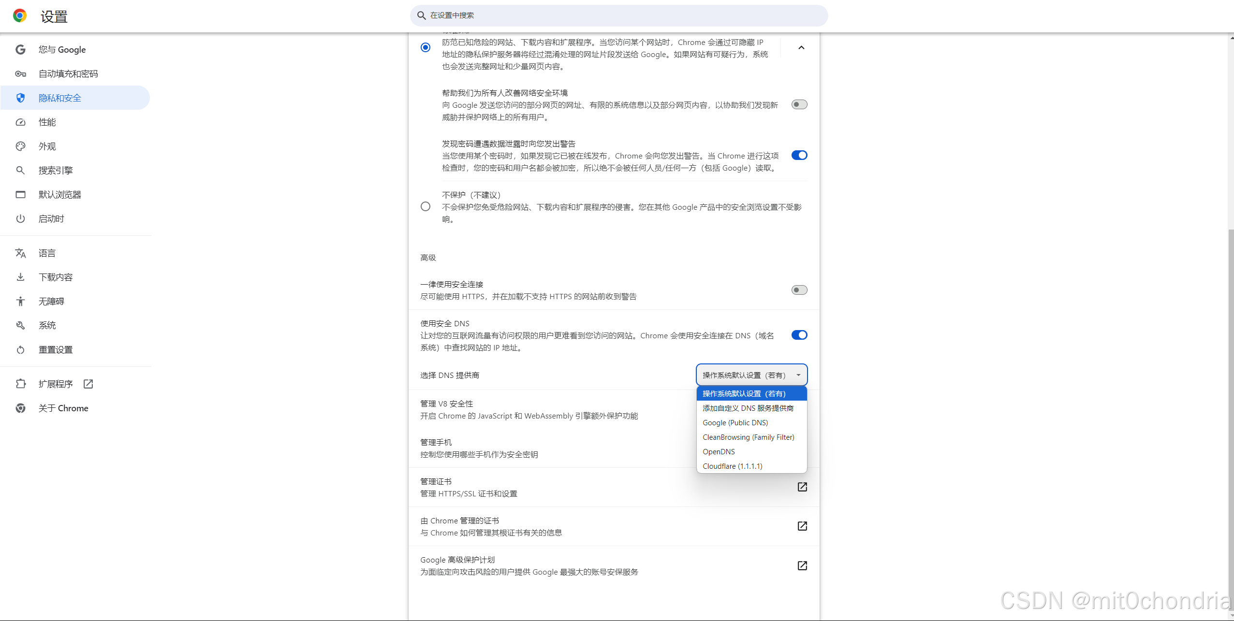
Task: Select the 性能 speedometer icon
Action: pyautogui.click(x=20, y=122)
